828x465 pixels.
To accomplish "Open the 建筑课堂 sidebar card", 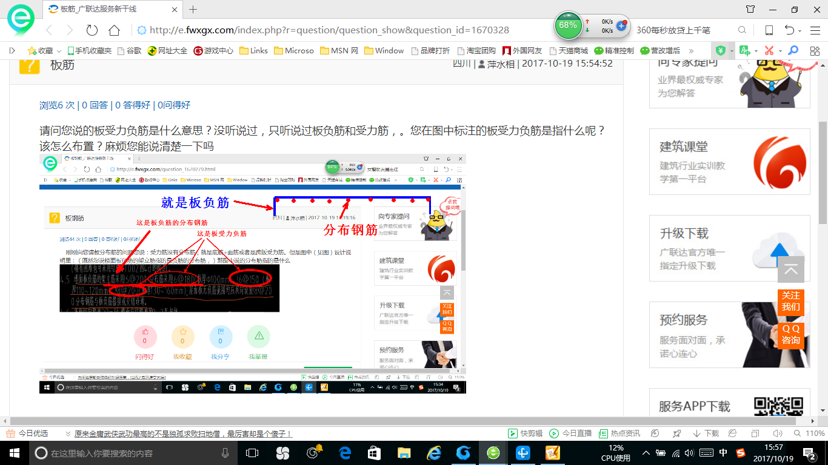I will pyautogui.click(x=730, y=161).
